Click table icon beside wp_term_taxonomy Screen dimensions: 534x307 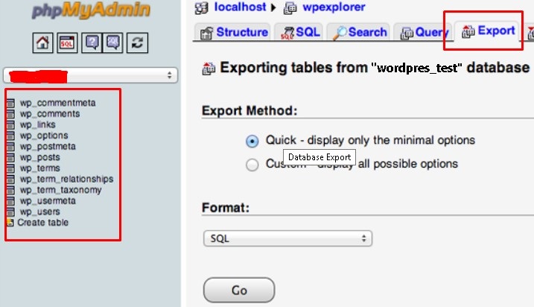(10, 190)
